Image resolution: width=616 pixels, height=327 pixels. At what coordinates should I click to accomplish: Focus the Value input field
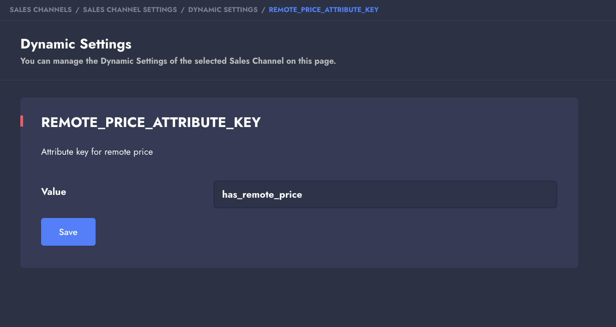tap(385, 194)
